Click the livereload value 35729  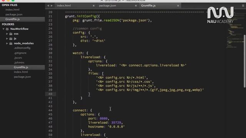pos(116,123)
